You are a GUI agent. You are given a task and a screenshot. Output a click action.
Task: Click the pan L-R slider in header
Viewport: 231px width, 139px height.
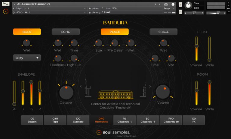194,13
